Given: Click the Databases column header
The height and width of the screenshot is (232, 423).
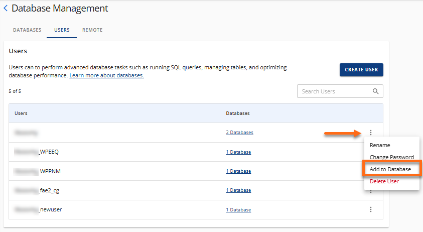Looking at the screenshot, I should coord(238,113).
